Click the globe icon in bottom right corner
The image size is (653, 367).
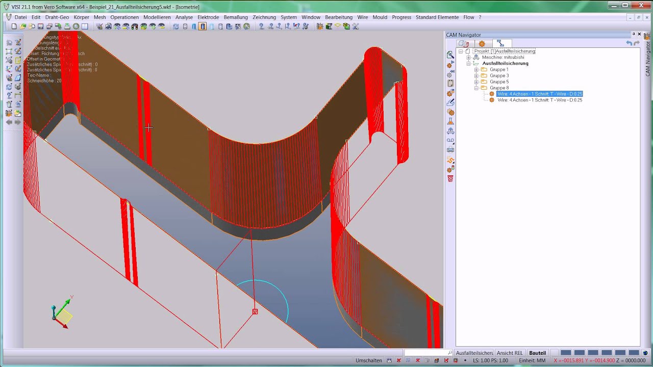click(645, 353)
